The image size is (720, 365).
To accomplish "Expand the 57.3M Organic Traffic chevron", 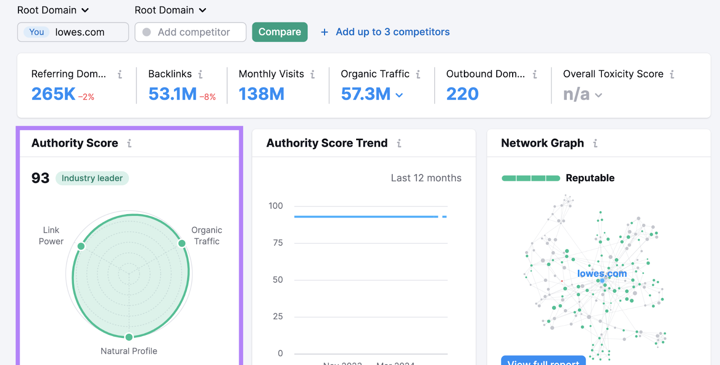I will 399,95.
